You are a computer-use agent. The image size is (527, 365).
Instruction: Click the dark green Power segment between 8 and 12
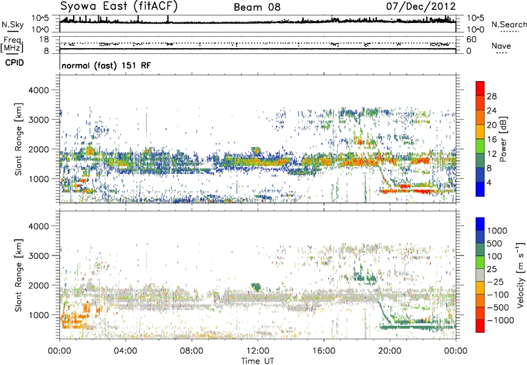pos(480,161)
